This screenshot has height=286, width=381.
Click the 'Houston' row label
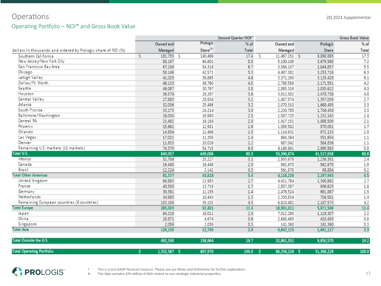26,94
